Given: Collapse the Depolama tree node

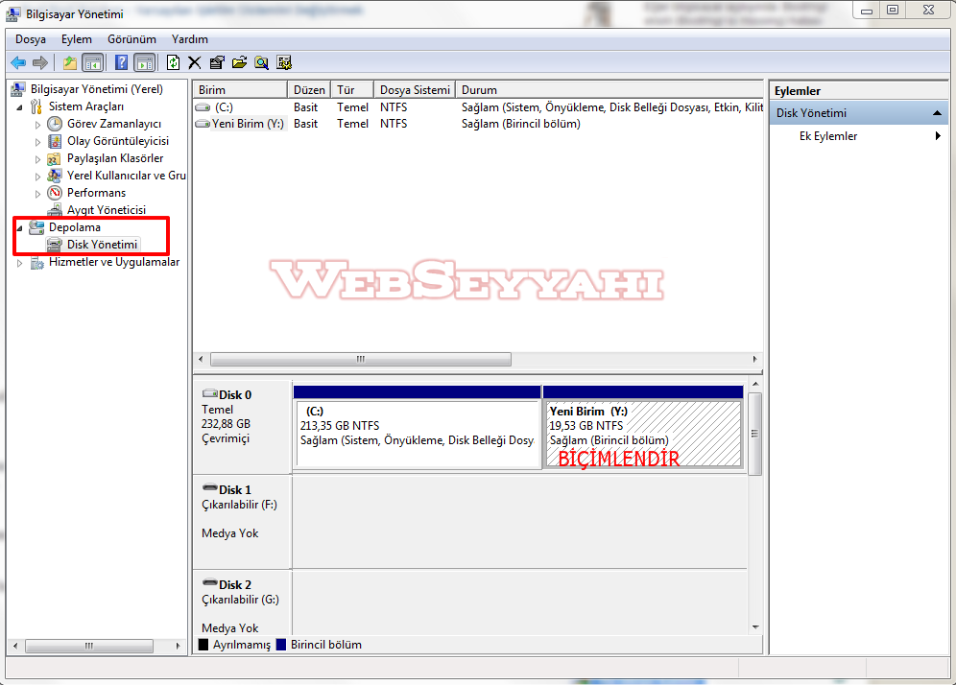Looking at the screenshot, I should coord(19,228).
